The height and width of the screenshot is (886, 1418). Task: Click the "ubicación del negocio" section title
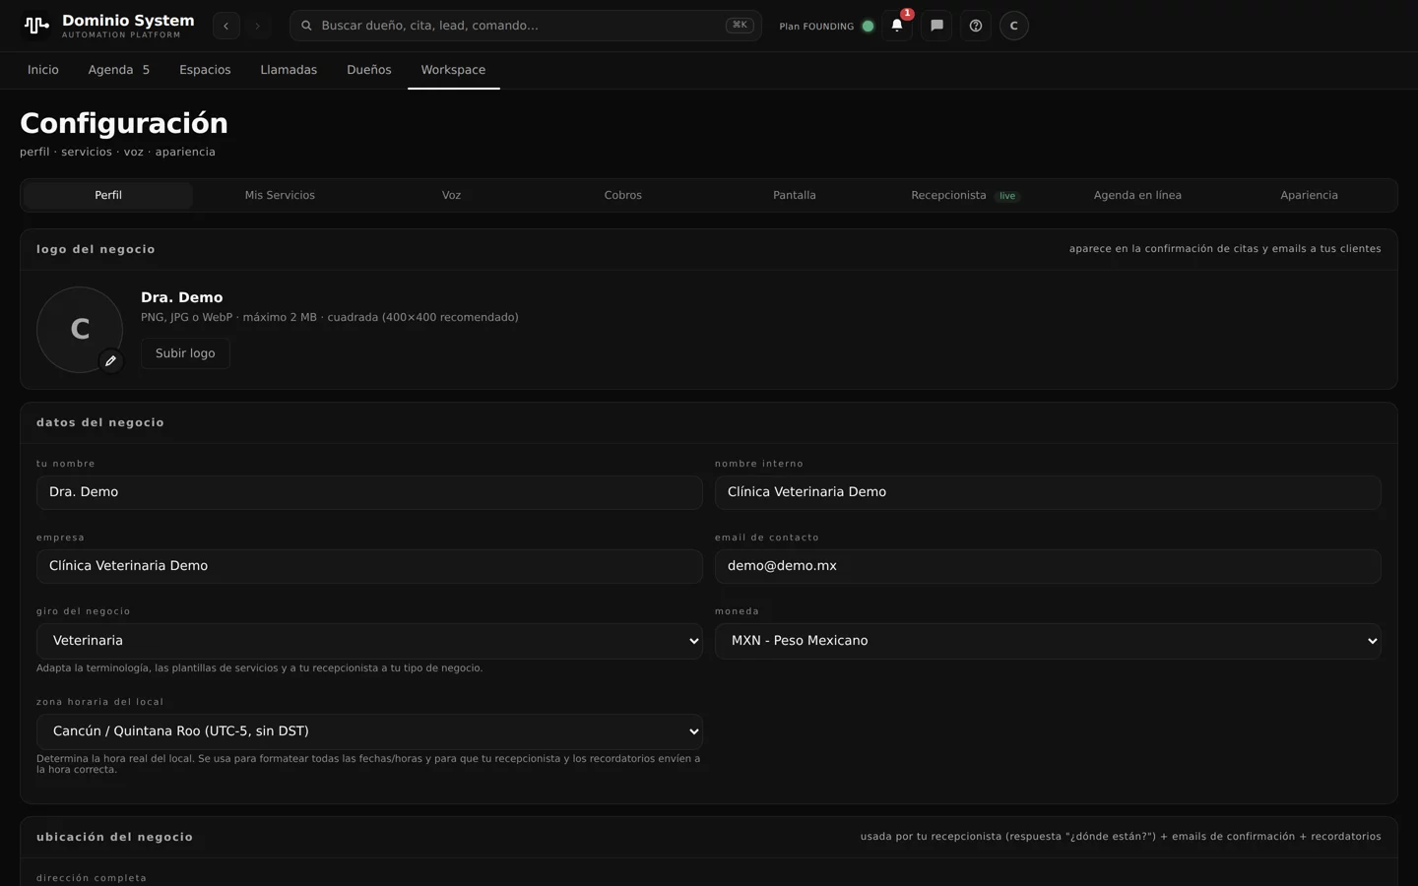[115, 837]
